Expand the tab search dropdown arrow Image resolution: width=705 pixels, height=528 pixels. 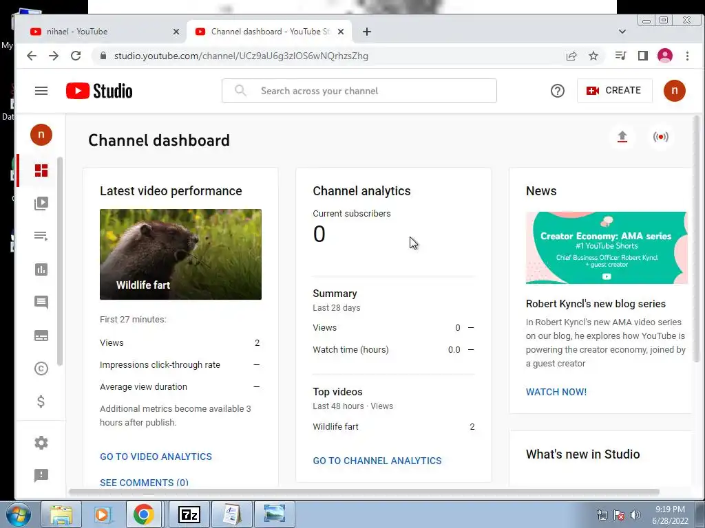tap(622, 32)
